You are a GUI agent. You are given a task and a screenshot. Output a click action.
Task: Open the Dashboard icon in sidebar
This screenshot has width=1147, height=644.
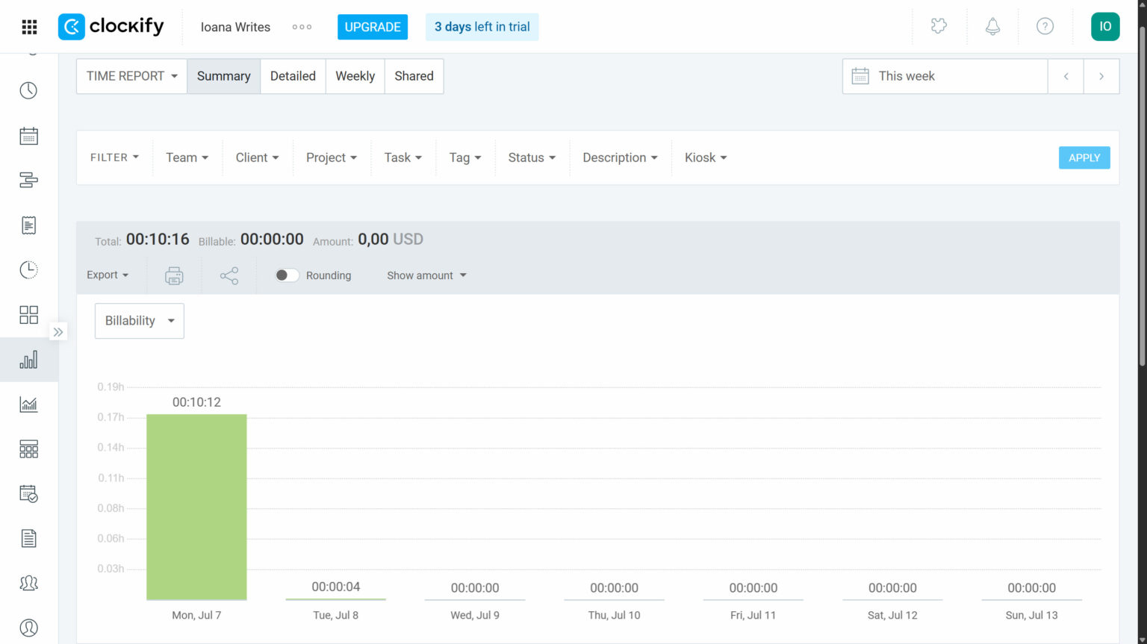tap(28, 315)
